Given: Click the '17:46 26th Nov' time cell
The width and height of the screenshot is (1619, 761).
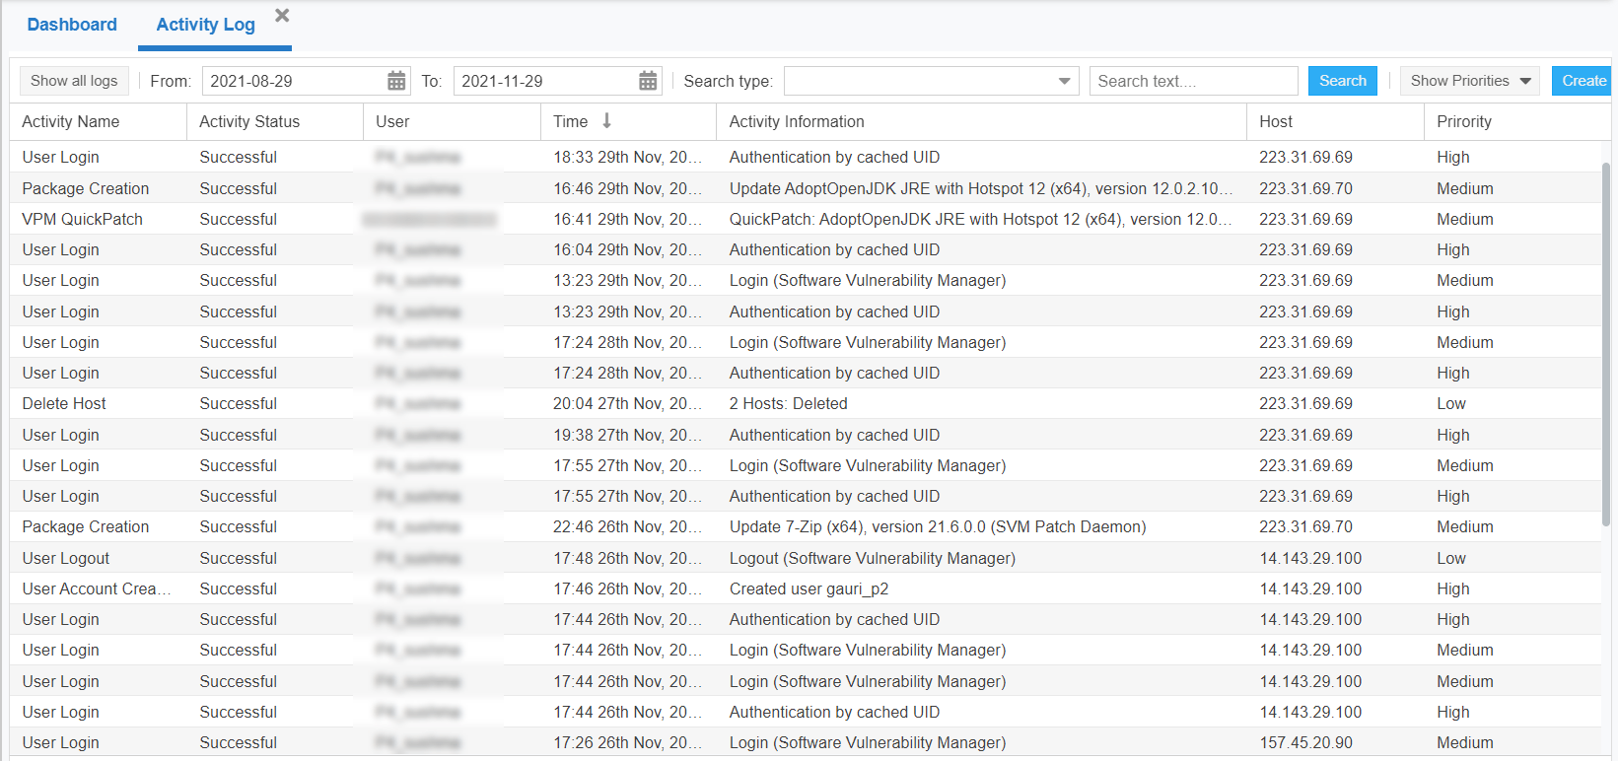Looking at the screenshot, I should (628, 588).
